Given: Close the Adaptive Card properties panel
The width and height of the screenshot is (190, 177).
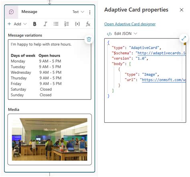Looking at the screenshot, I should (x=182, y=10).
